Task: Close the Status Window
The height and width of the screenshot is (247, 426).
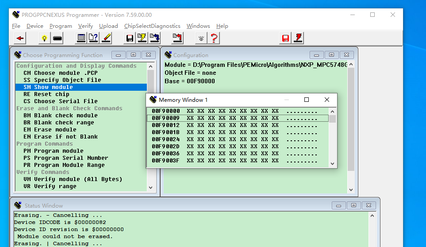Action: click(368, 205)
